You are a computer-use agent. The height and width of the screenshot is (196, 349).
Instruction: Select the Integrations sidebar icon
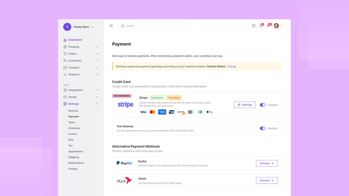(x=65, y=90)
